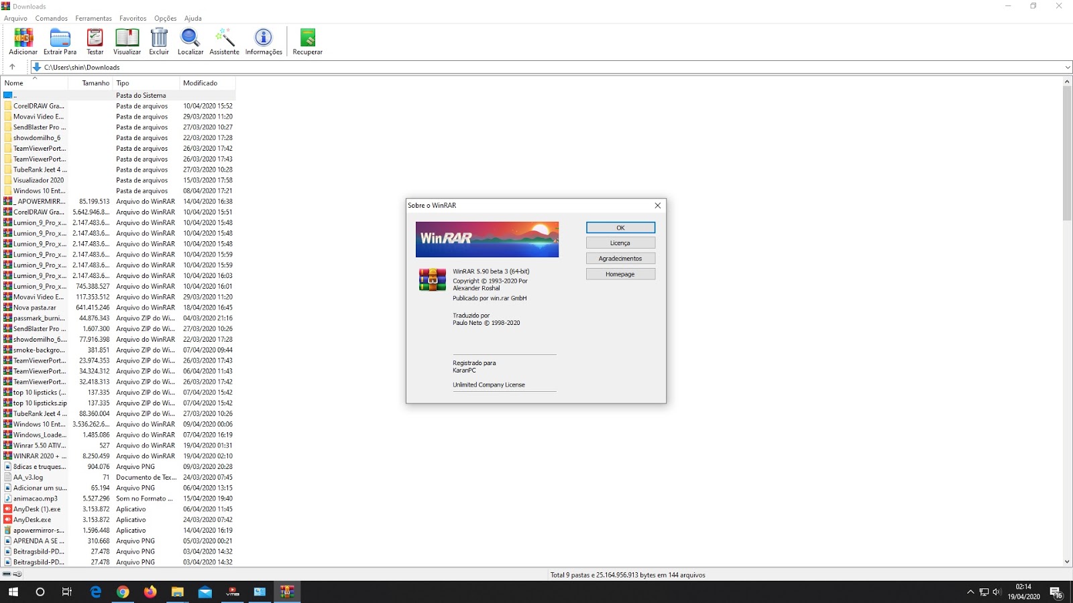Show archive Informações

[264, 42]
